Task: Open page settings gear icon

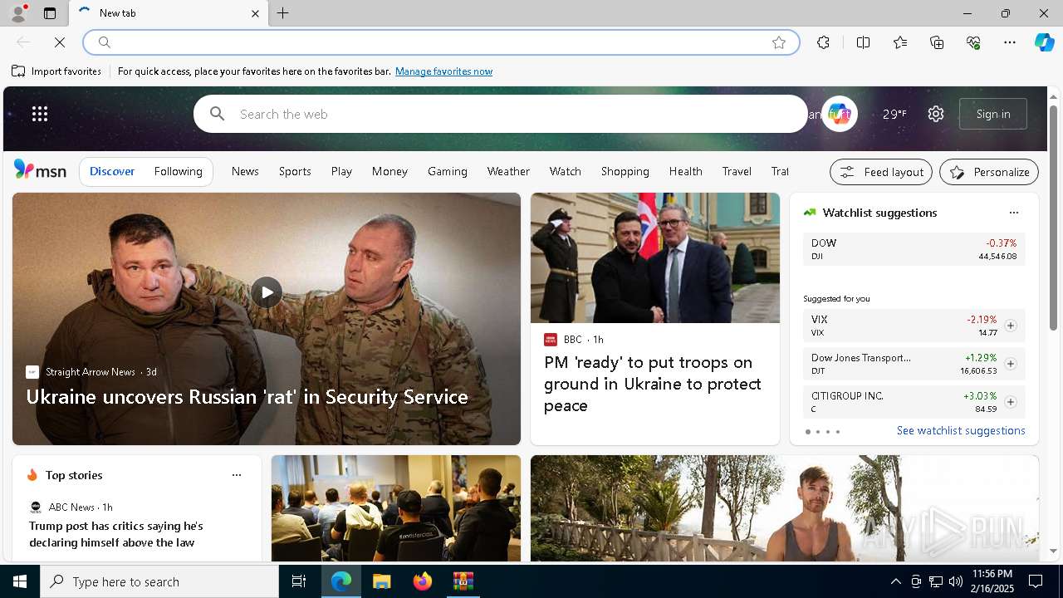Action: tap(936, 114)
